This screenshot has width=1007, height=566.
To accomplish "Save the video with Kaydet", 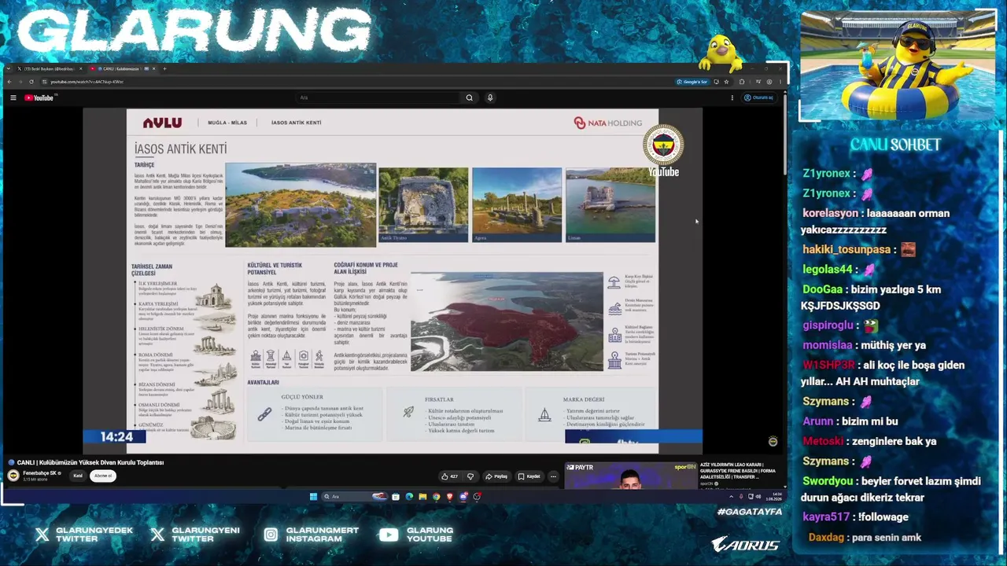I will click(x=529, y=476).
